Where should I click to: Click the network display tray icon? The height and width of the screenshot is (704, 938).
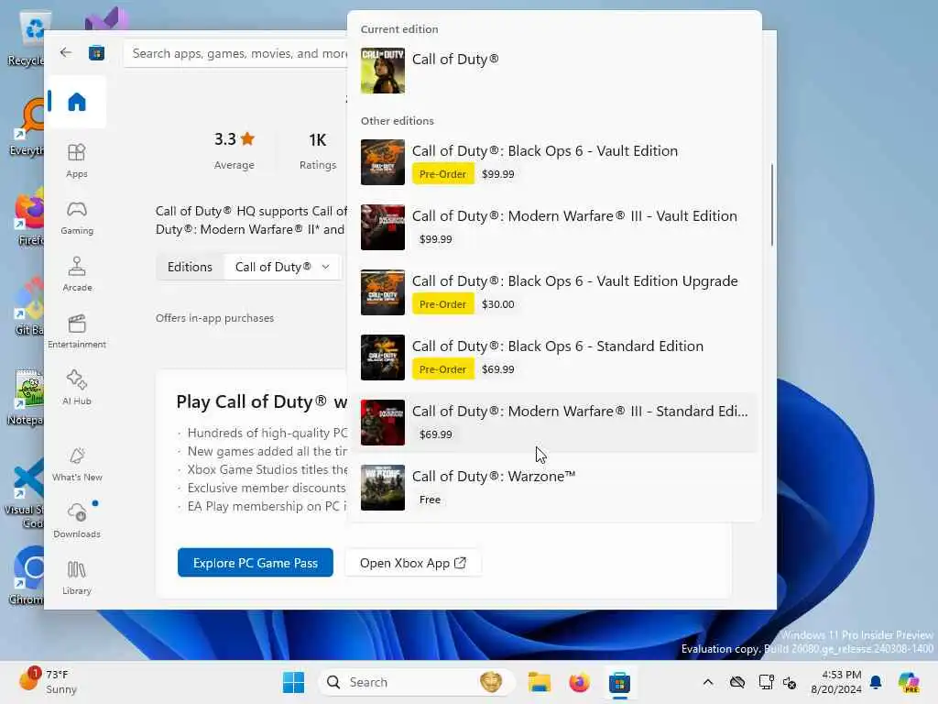click(x=766, y=682)
